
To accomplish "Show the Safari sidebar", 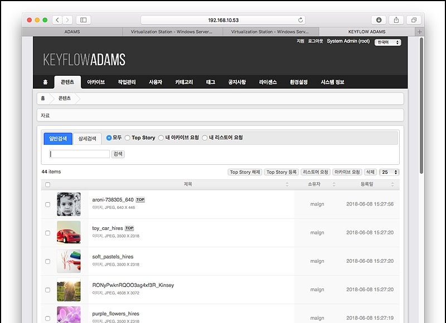I will tap(83, 20).
